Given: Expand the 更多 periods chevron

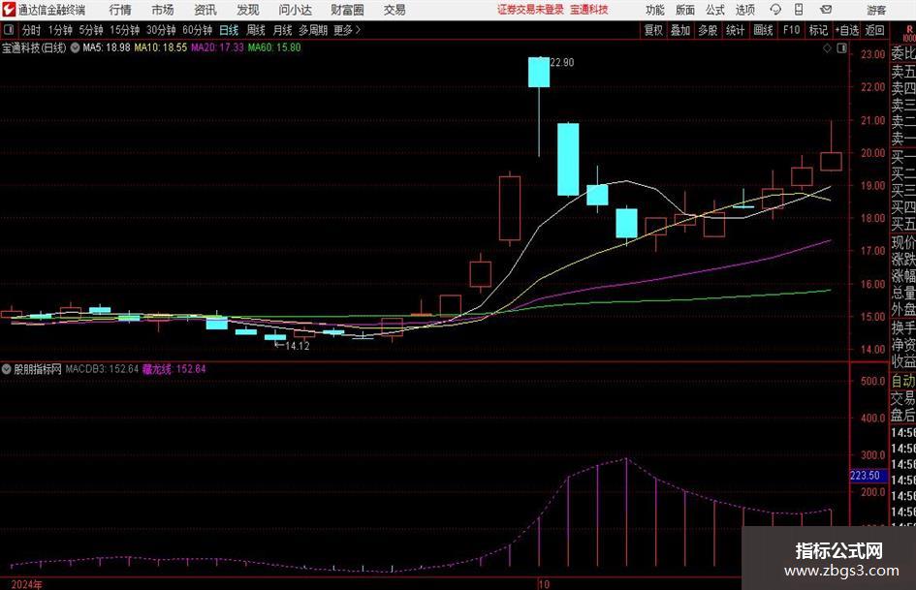Looking at the screenshot, I should coord(358,30).
